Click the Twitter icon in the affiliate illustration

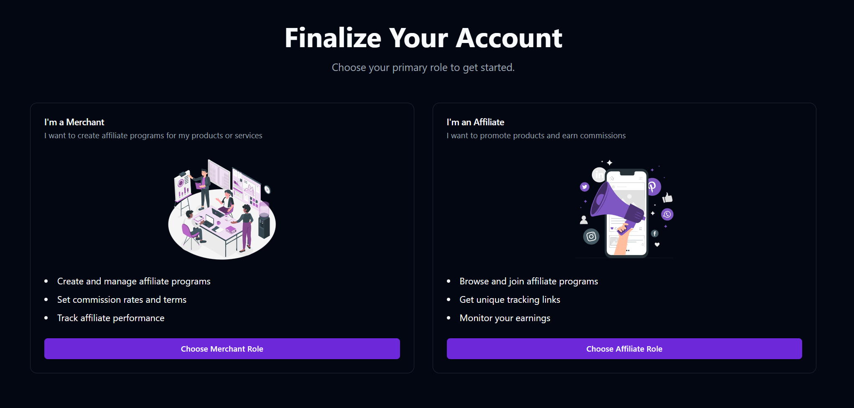pos(585,187)
